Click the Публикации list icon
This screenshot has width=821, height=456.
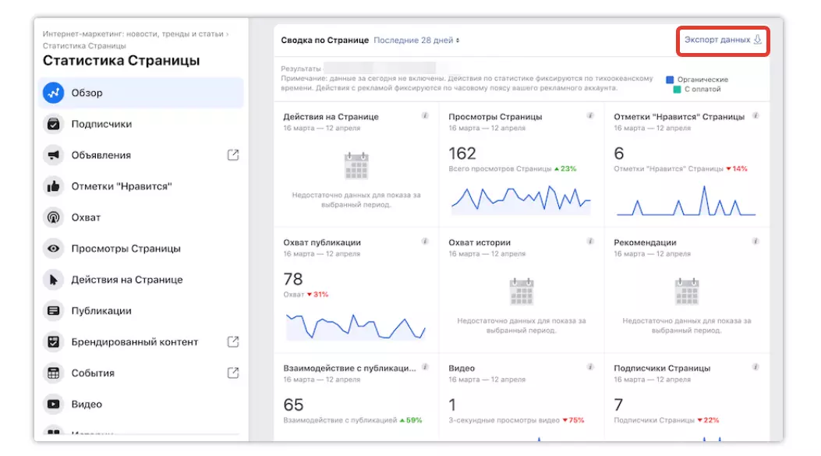53,311
